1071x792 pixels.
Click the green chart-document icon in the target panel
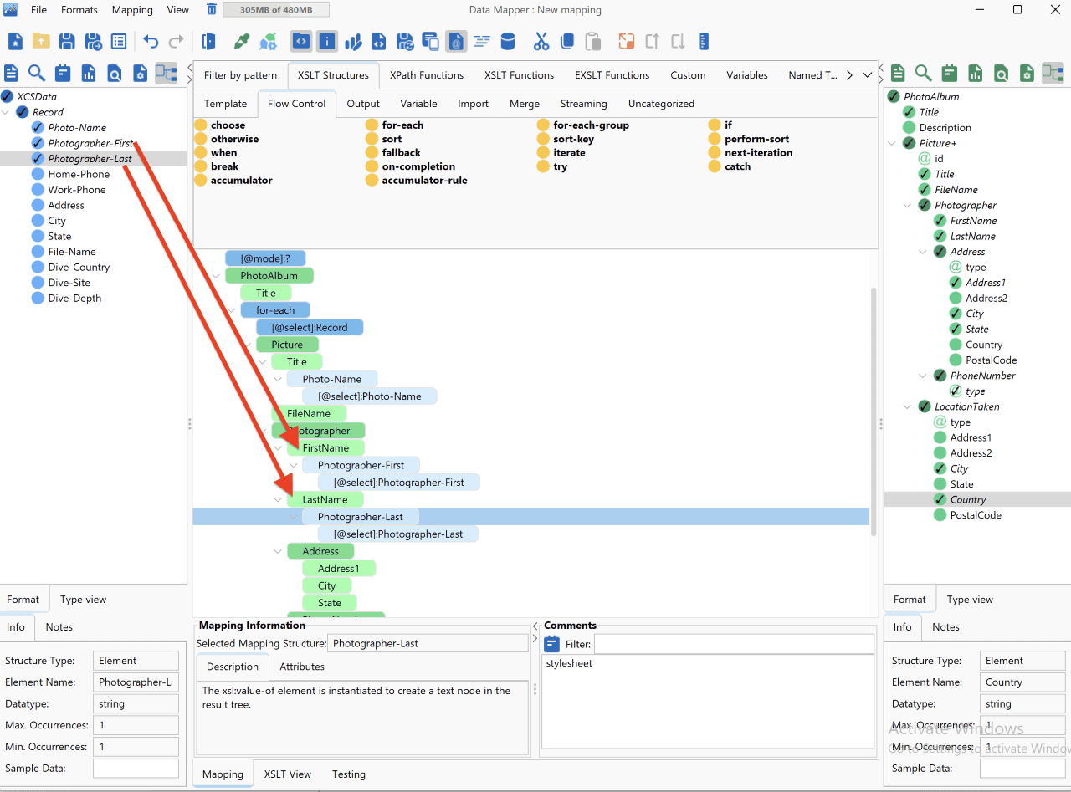(x=975, y=73)
